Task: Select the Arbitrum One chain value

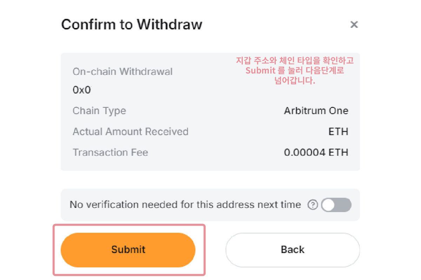Action: (316, 111)
